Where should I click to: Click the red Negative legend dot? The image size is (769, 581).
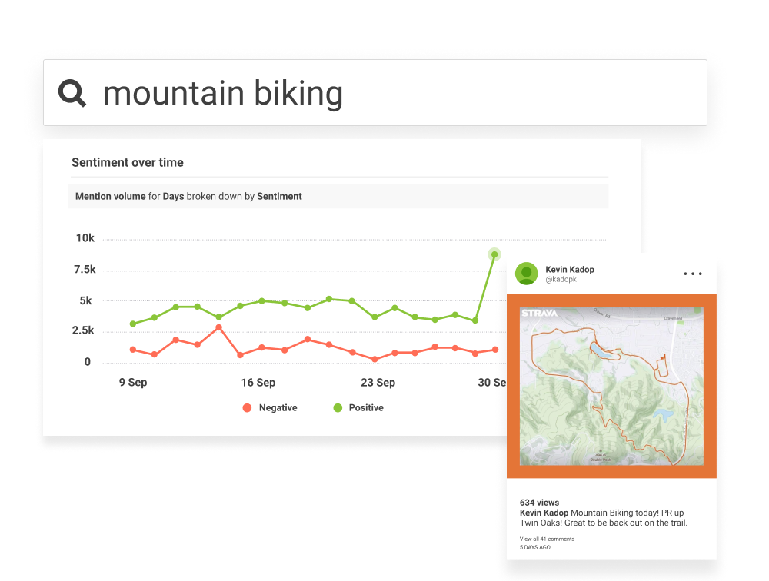[247, 408]
